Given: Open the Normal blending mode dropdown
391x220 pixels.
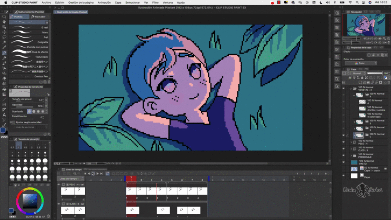Looking at the screenshot, I should point(358,73).
